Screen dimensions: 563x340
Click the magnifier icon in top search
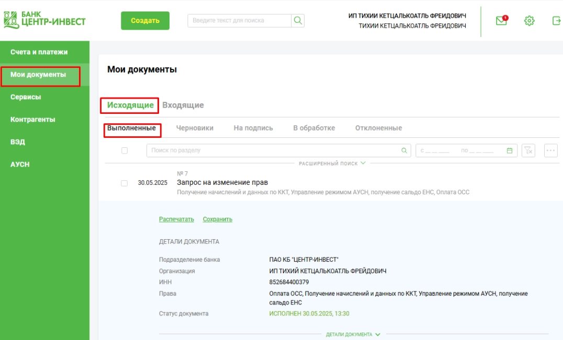pyautogui.click(x=298, y=20)
